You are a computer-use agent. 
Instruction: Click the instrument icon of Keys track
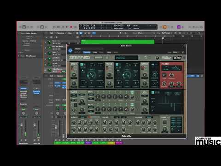click(x=49, y=53)
